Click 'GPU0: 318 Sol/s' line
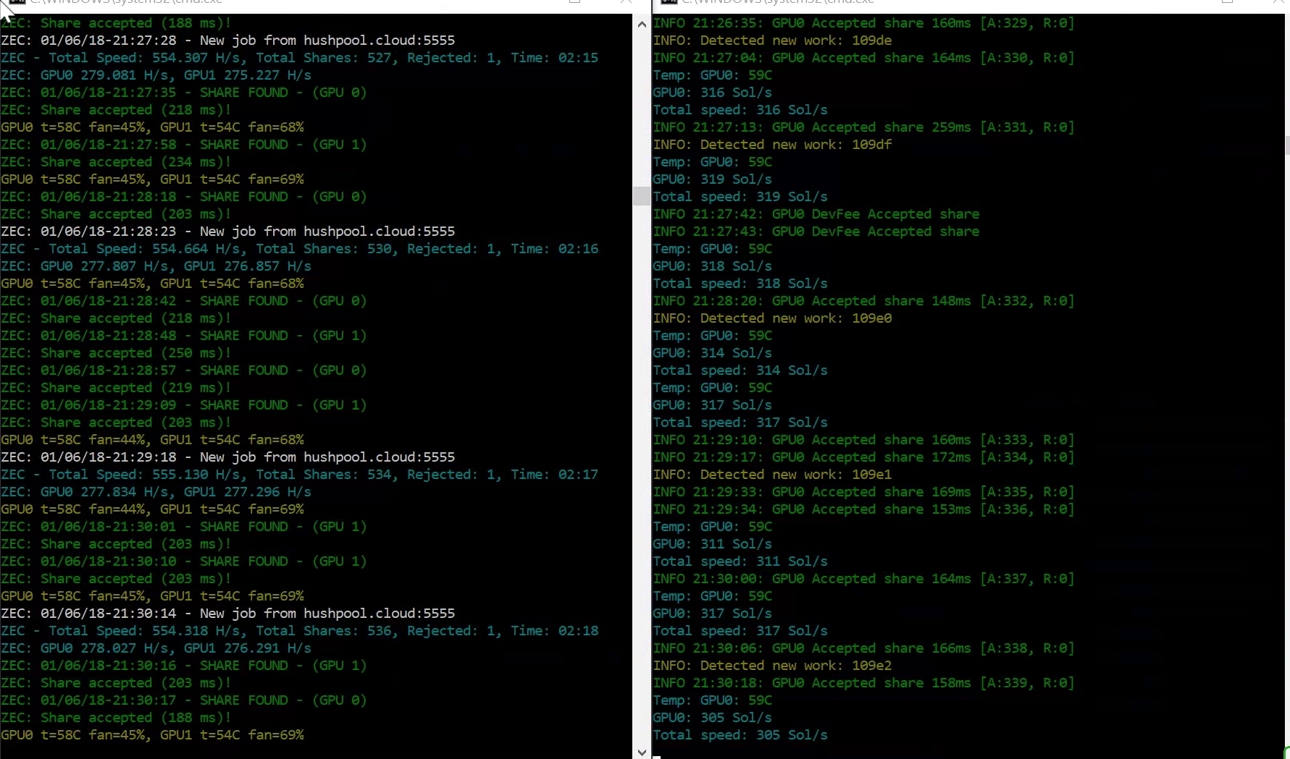This screenshot has width=1290, height=759. (713, 266)
